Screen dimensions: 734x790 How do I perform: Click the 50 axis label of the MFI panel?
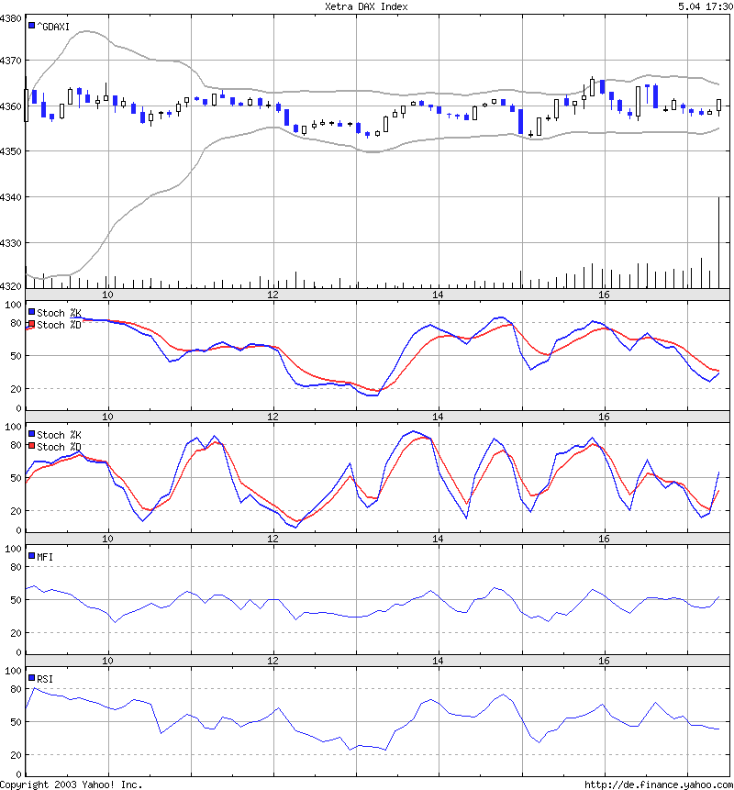17,599
